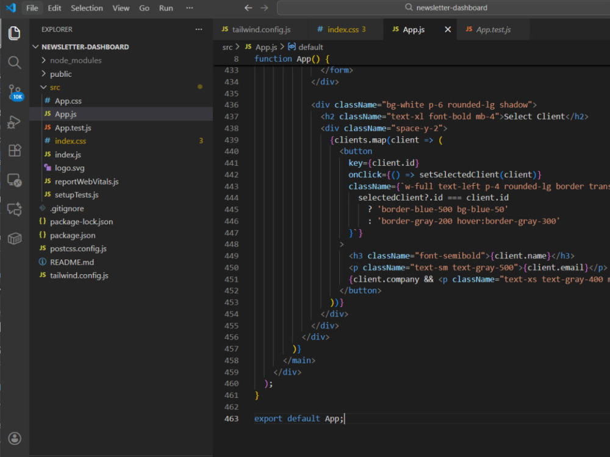Click the src breadcrumb segment

[x=227, y=47]
